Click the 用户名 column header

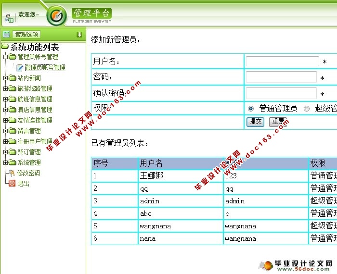[181, 163]
